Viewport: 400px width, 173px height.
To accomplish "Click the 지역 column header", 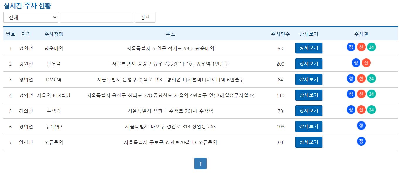I will pos(26,34).
